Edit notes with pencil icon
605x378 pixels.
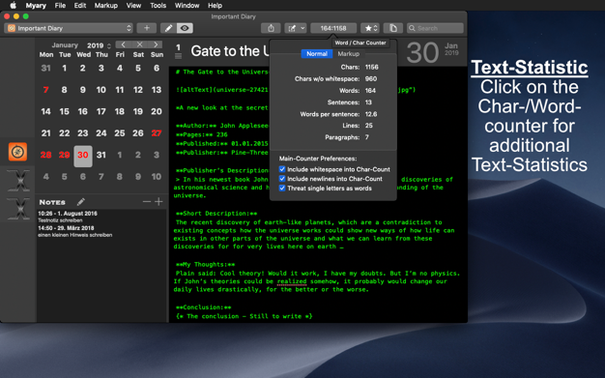coord(80,202)
